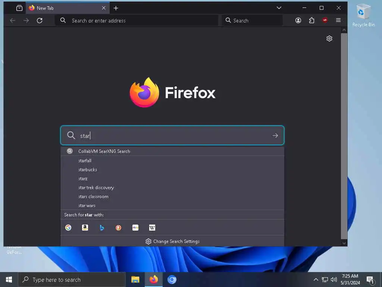Choose CollabVM SearXNG Search entry
Viewport: 382px width, 287px height.
tap(172, 151)
